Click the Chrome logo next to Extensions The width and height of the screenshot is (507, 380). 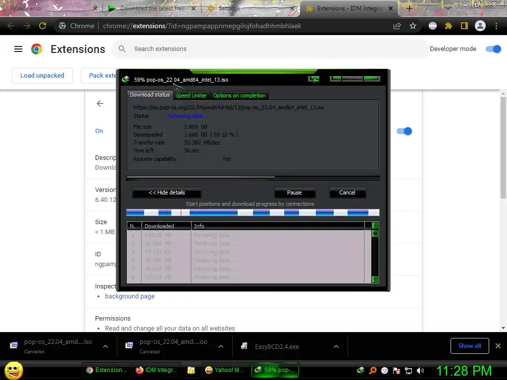[37, 49]
